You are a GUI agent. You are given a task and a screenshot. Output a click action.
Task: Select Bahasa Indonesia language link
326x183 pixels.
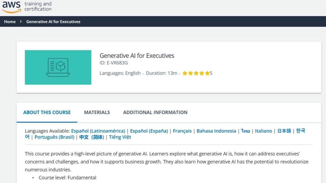click(216, 131)
